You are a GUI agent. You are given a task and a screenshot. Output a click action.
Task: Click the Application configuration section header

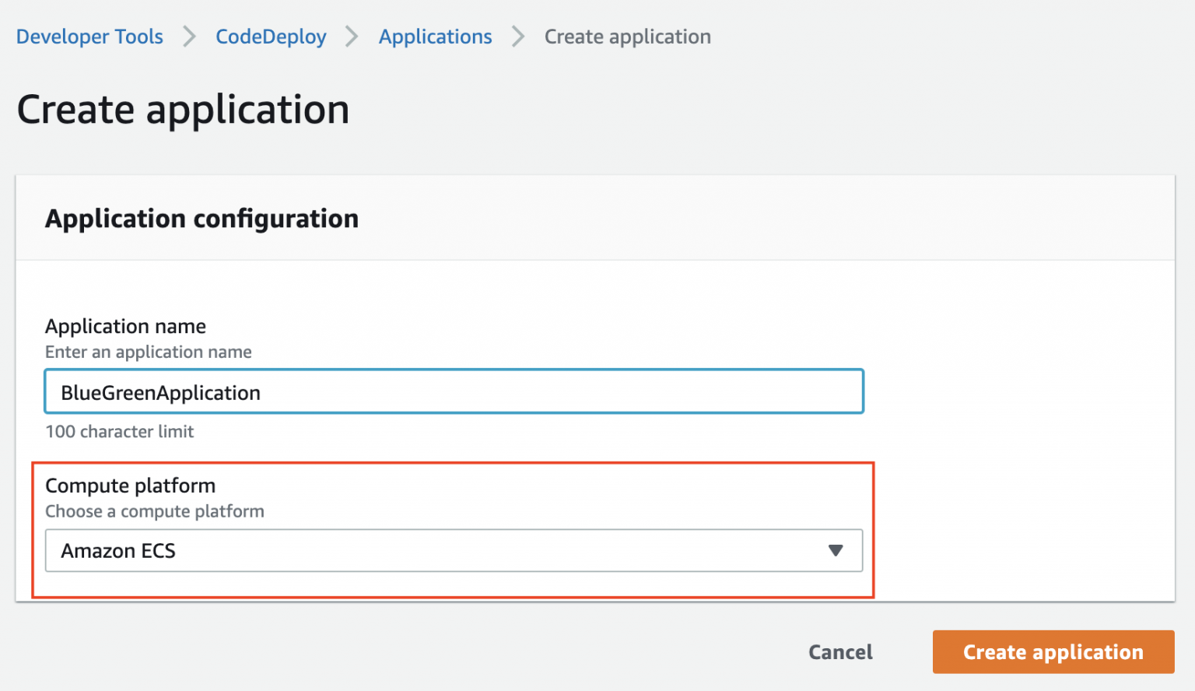tap(202, 219)
